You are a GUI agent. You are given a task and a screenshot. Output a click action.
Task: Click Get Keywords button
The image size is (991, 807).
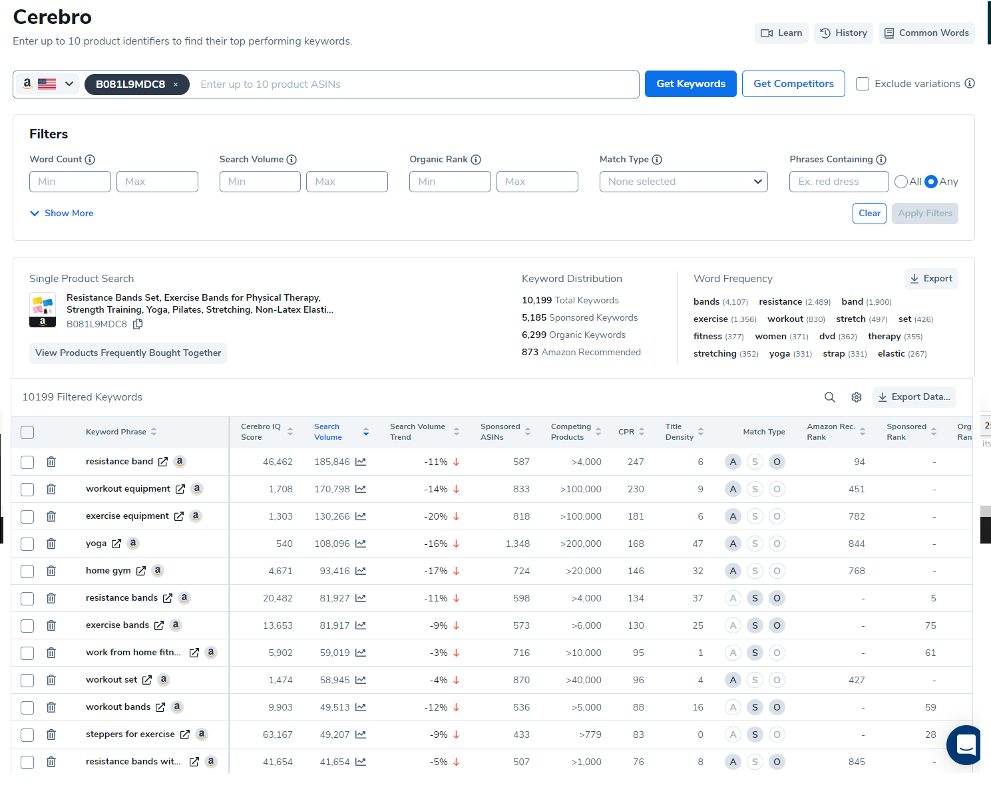point(691,84)
